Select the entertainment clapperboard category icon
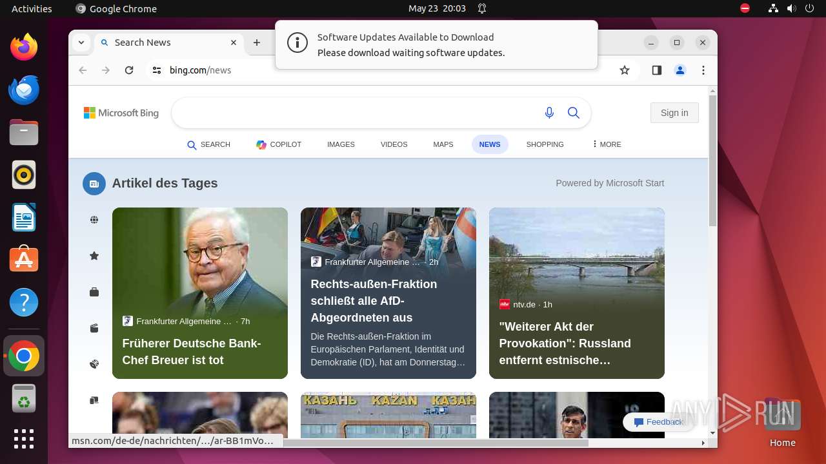The height and width of the screenshot is (464, 826). (x=94, y=328)
